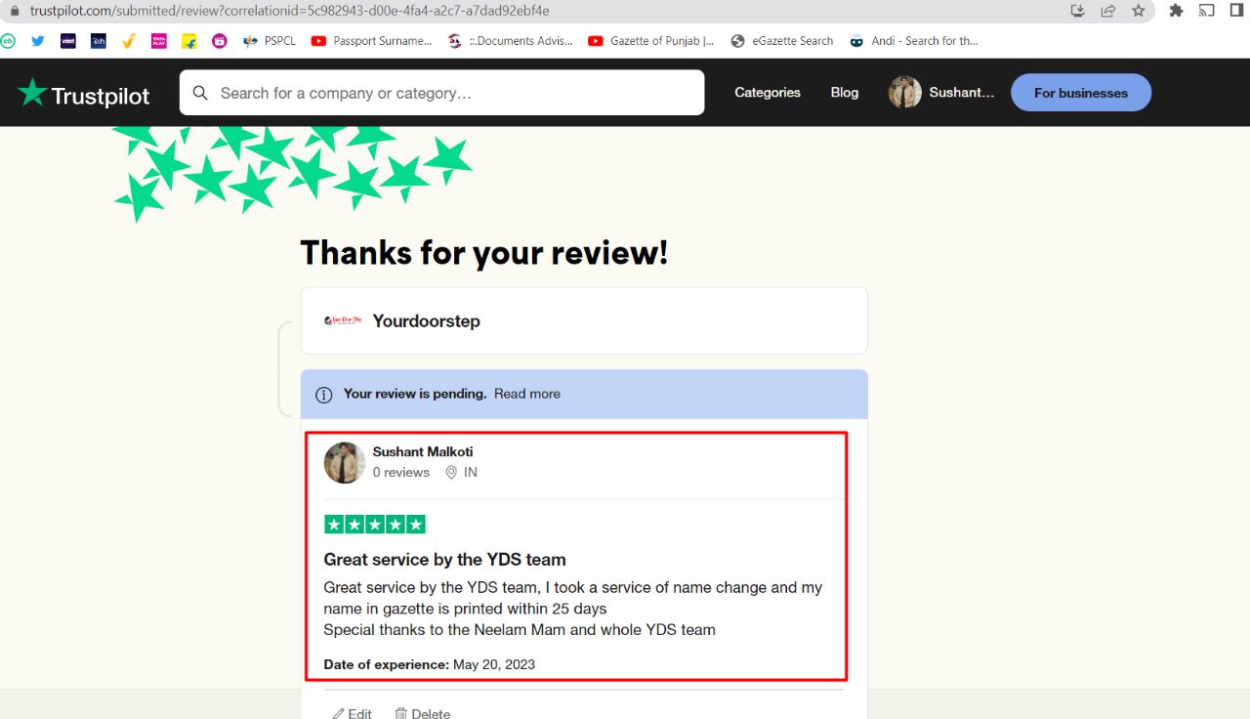Click the magnifier icon in search box
The height and width of the screenshot is (719, 1250).
tap(200, 93)
